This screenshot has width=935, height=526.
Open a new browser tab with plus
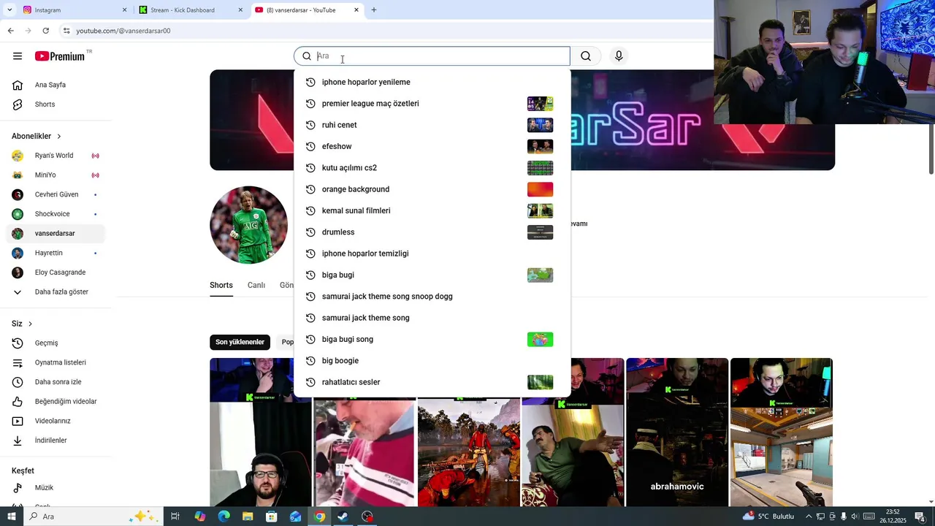(374, 10)
